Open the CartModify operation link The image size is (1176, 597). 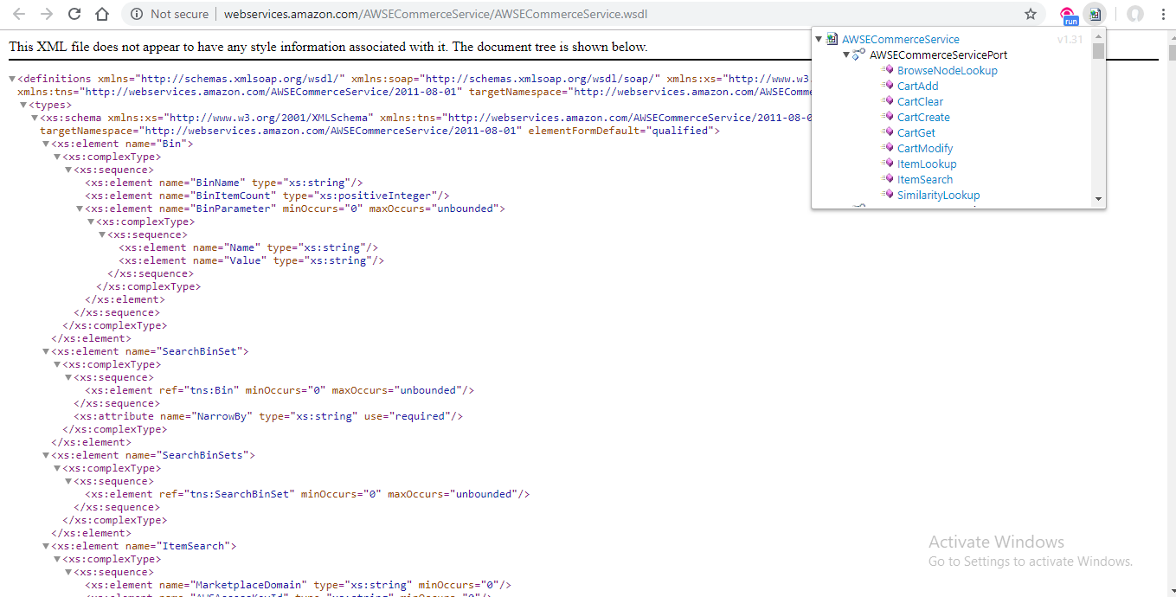(925, 148)
